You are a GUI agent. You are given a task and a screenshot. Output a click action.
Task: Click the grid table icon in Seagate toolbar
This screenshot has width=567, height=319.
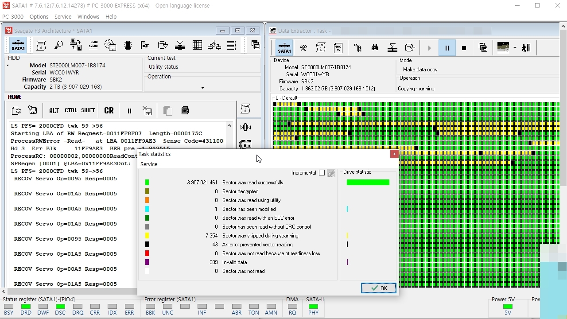click(197, 45)
